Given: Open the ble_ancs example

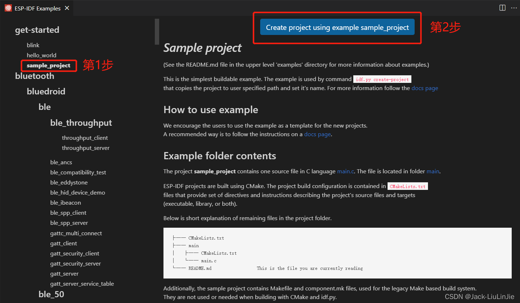Looking at the screenshot, I should coord(61,162).
